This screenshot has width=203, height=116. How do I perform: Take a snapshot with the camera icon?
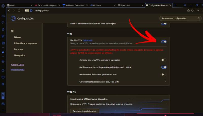pyautogui.click(x=188, y=10)
